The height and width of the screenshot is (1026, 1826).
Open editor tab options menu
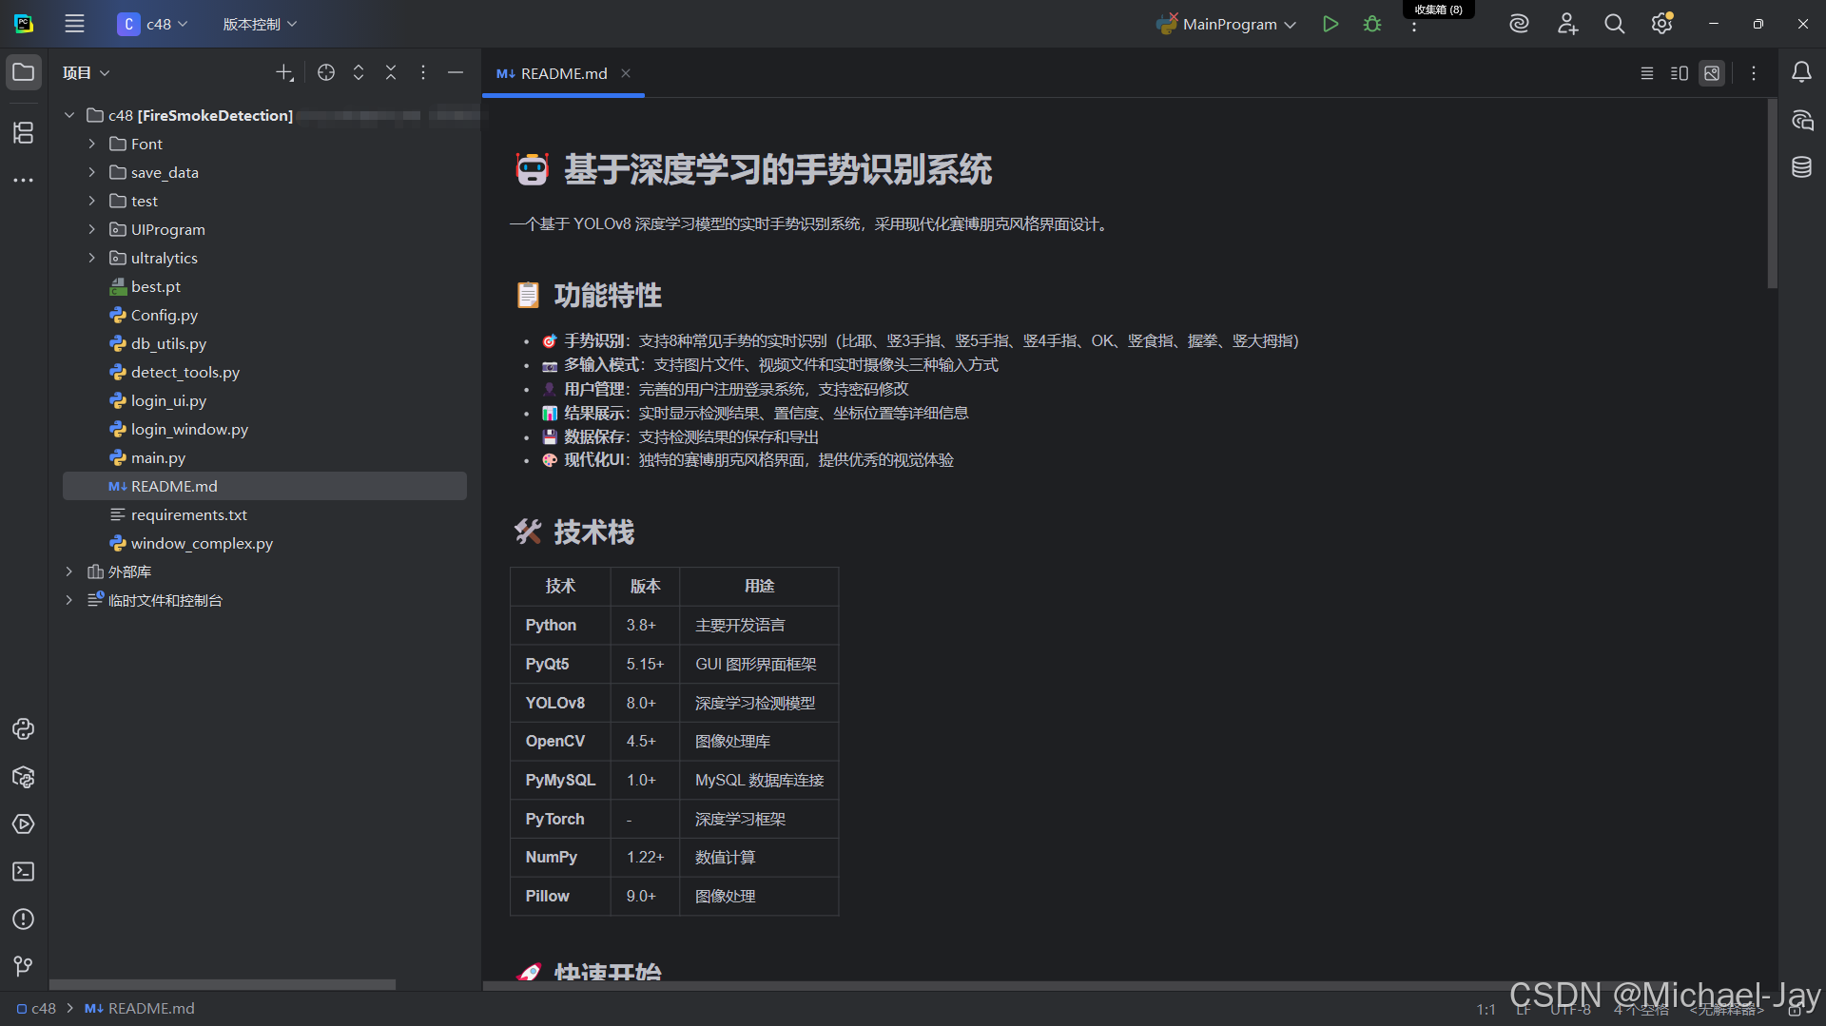coord(1754,73)
